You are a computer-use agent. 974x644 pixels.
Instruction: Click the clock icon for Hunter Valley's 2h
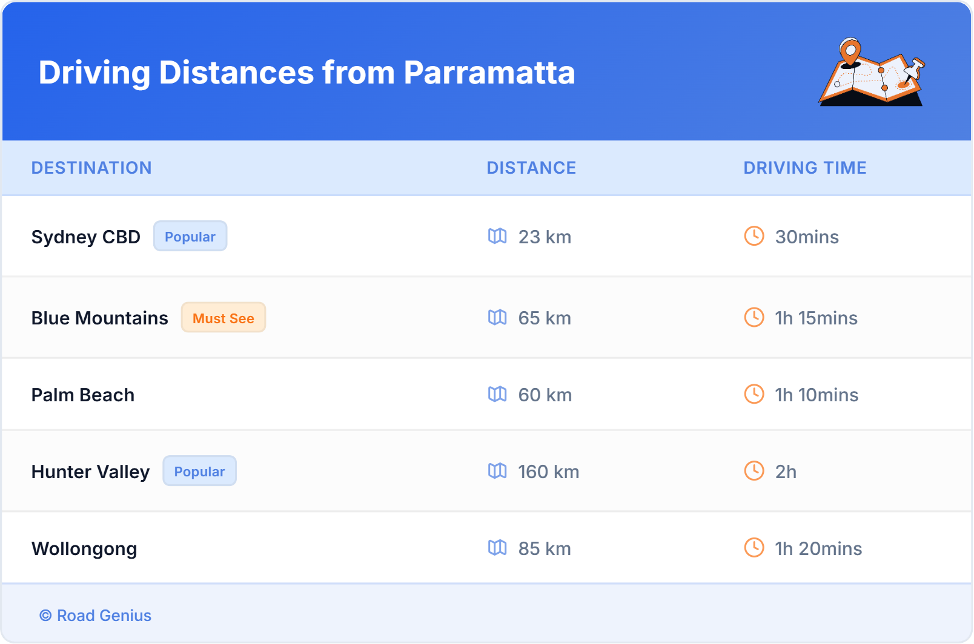[x=754, y=471]
